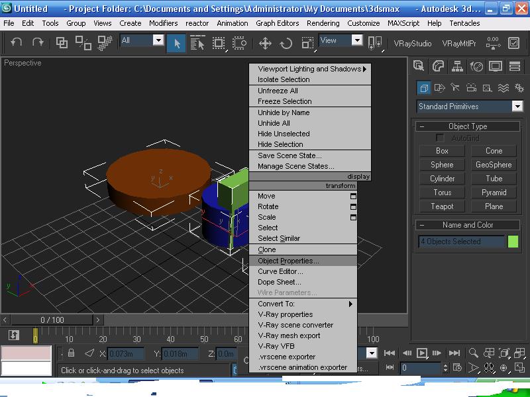Image resolution: width=530 pixels, height=397 pixels.
Task: Collapse the Object Type rollout
Action: tap(422, 126)
